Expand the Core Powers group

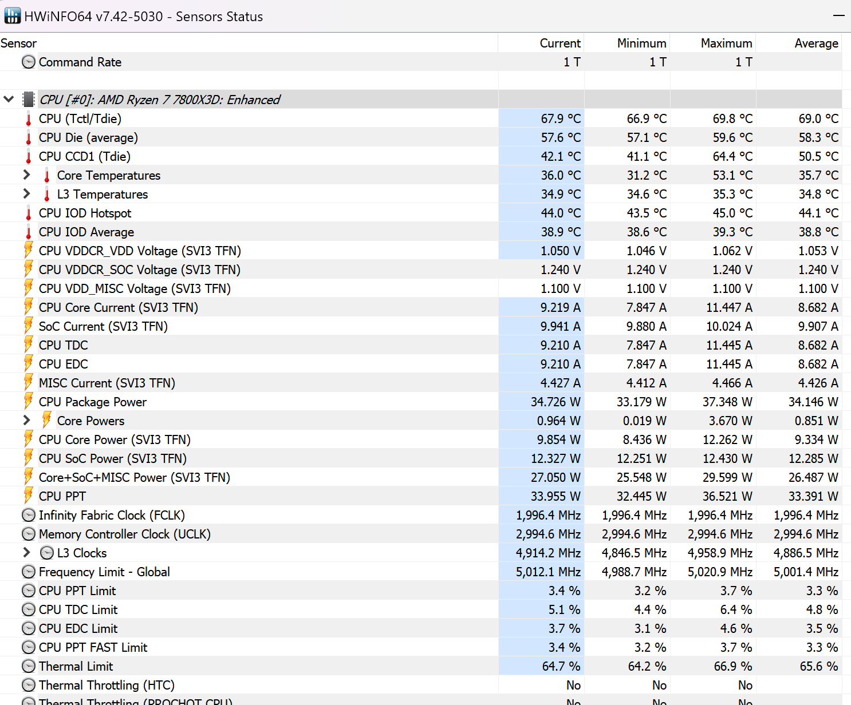pos(26,420)
